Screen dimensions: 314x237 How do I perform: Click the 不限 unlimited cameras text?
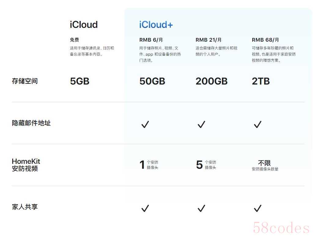tap(264, 163)
